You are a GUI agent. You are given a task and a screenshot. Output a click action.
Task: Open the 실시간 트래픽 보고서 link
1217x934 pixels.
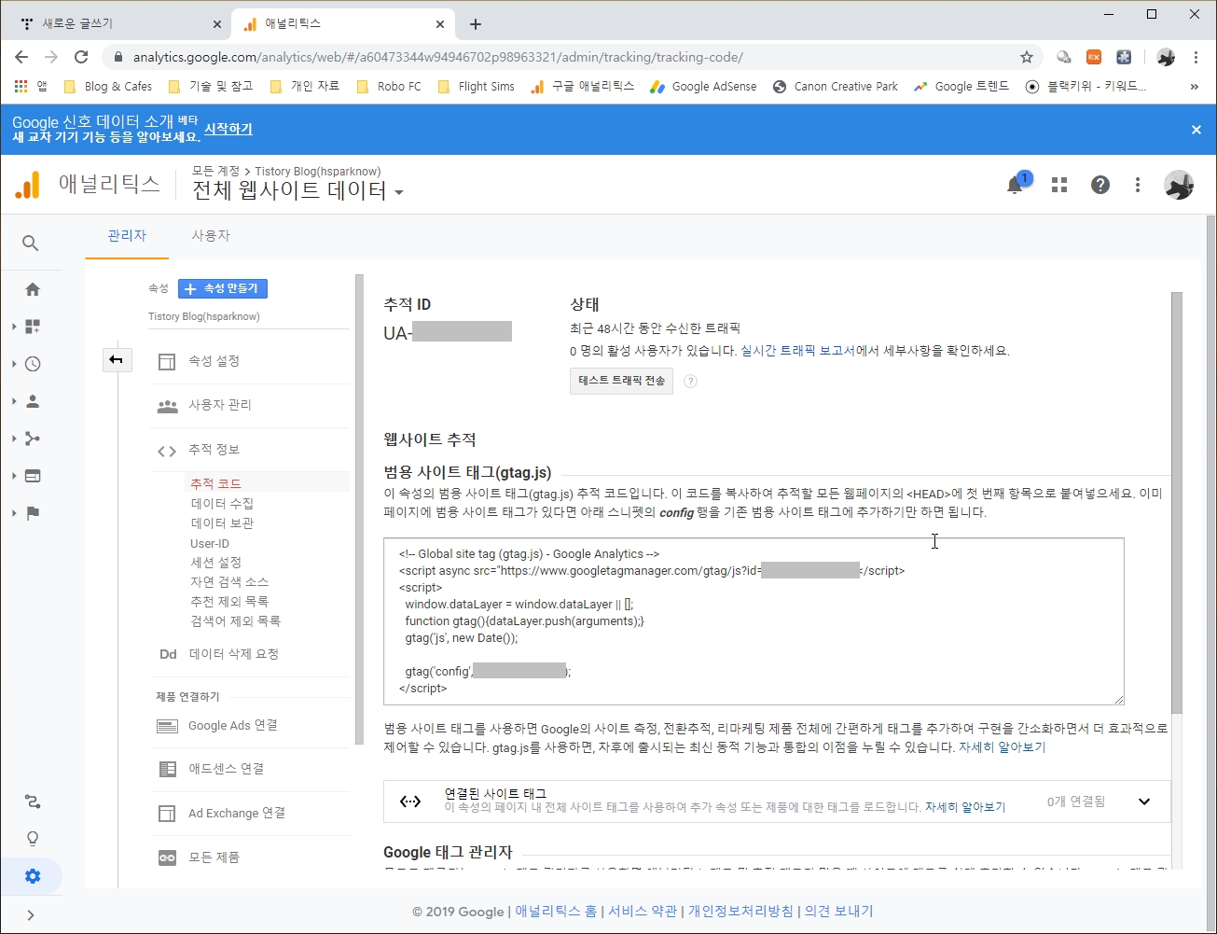point(797,351)
